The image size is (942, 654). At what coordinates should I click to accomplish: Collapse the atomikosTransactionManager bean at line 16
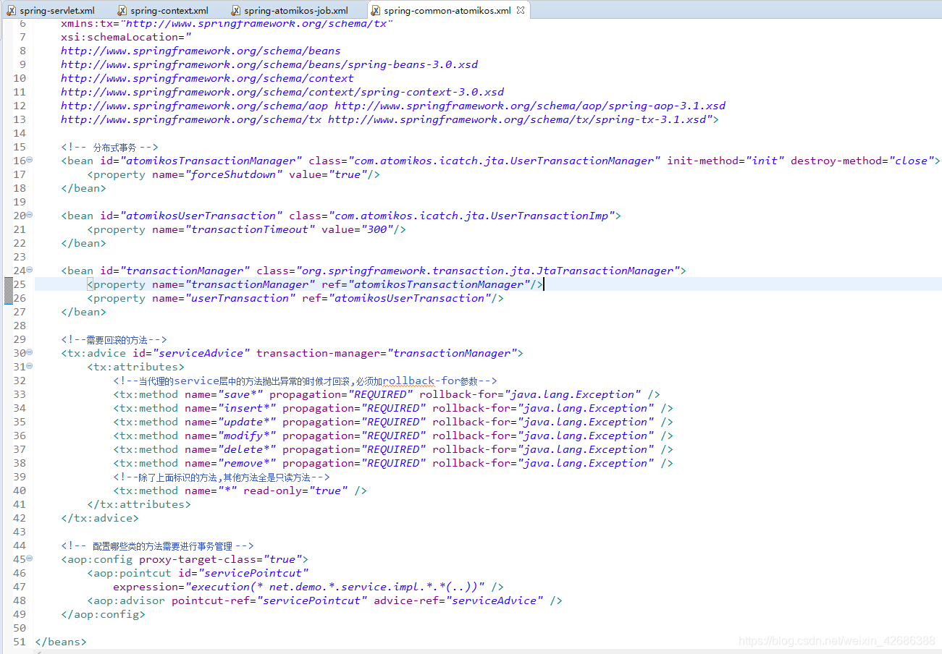pos(30,161)
